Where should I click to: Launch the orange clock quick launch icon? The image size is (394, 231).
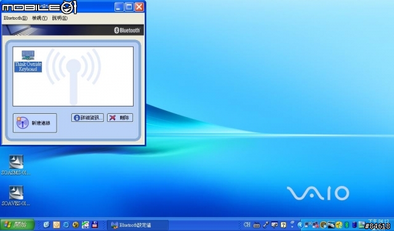point(56,224)
